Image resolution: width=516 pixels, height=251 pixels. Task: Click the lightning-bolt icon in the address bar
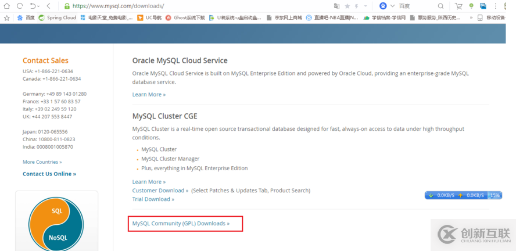(x=356, y=6)
